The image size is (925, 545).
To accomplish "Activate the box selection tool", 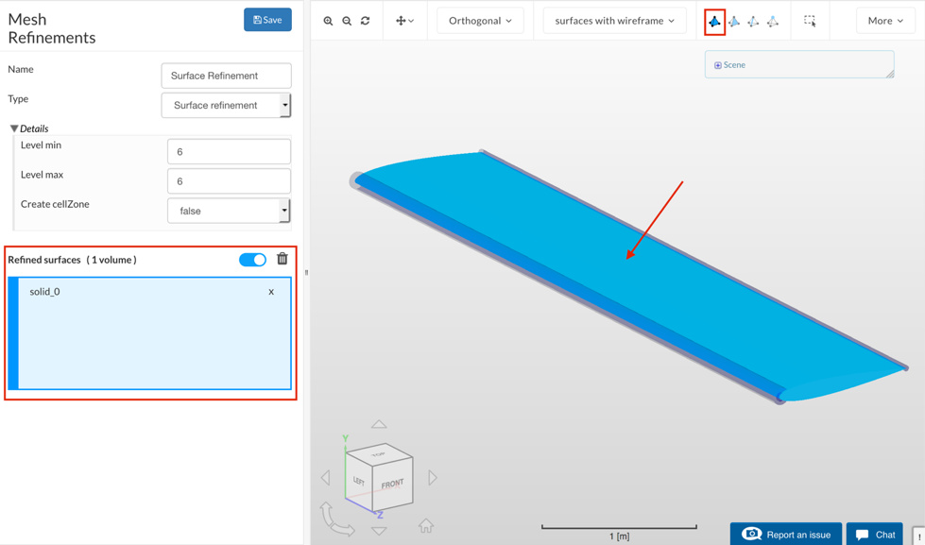I will (x=810, y=21).
